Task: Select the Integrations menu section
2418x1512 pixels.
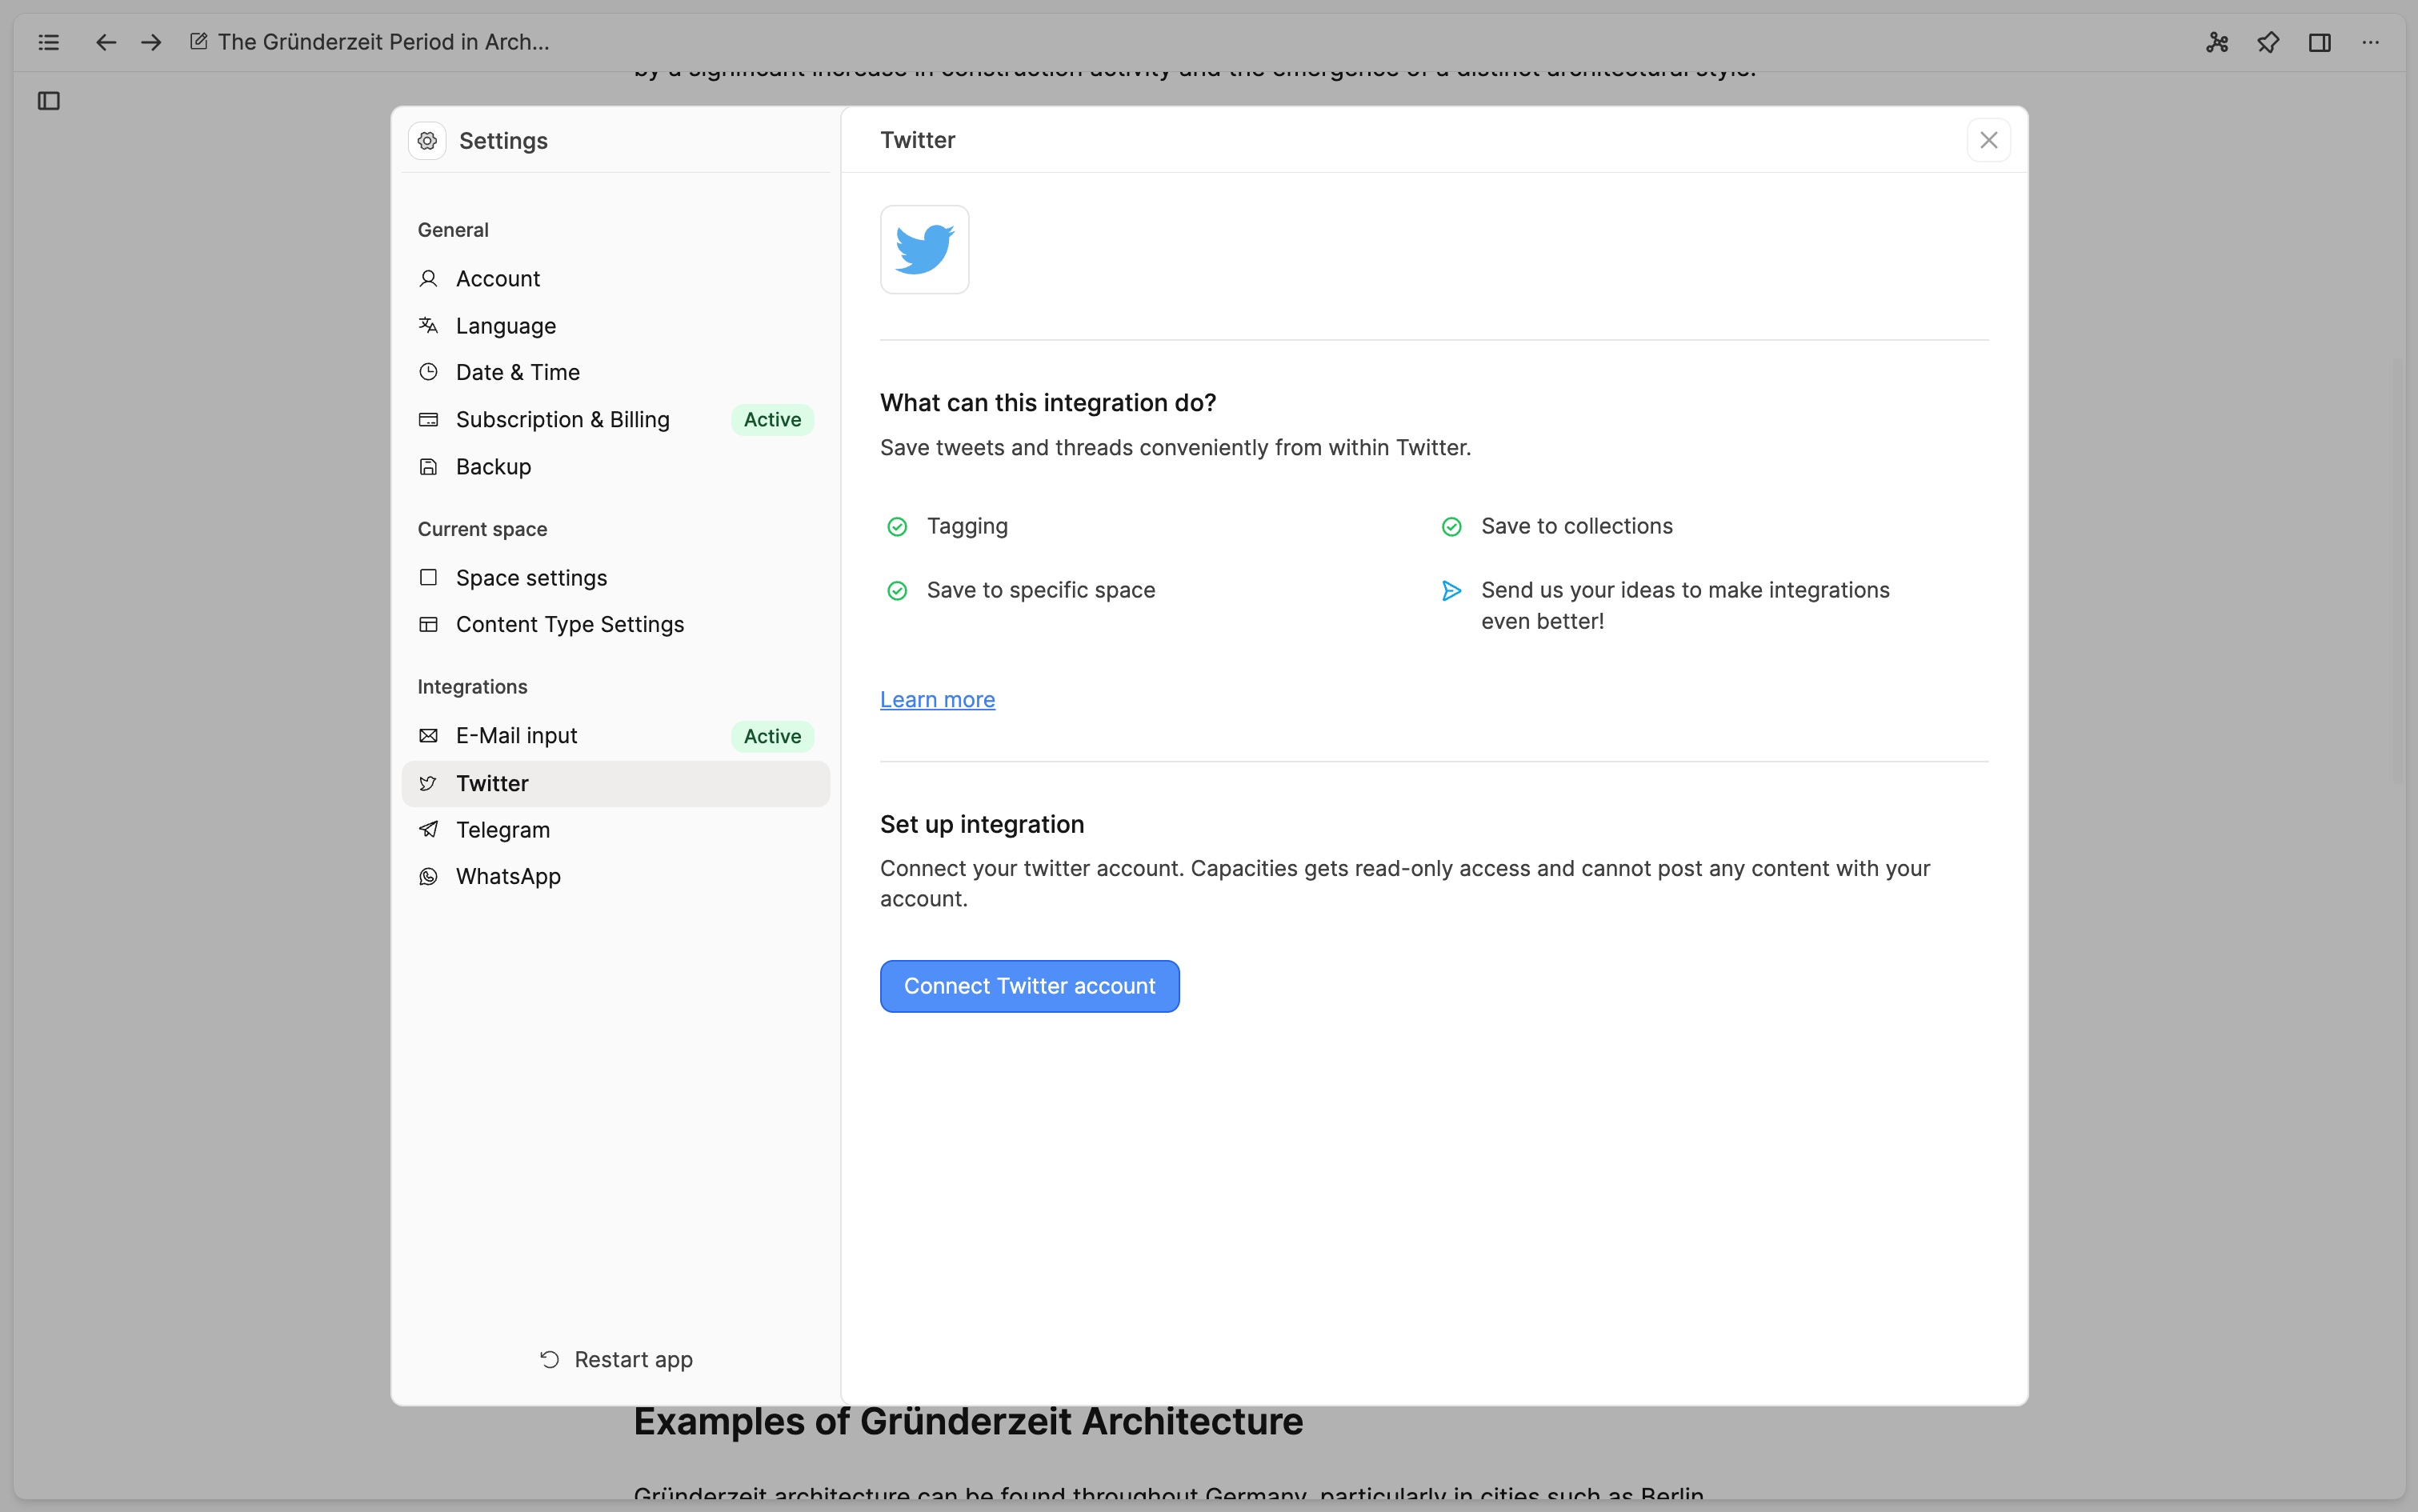Action: (472, 686)
